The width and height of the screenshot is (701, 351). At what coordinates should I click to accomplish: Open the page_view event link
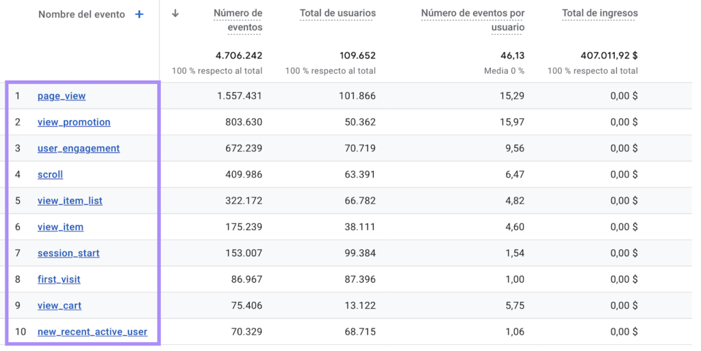tap(62, 96)
